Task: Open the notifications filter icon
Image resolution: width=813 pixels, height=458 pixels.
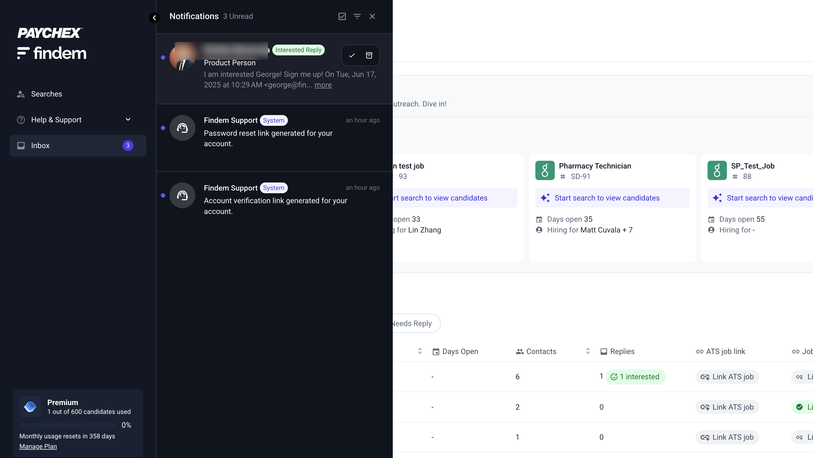Action: coord(357,16)
